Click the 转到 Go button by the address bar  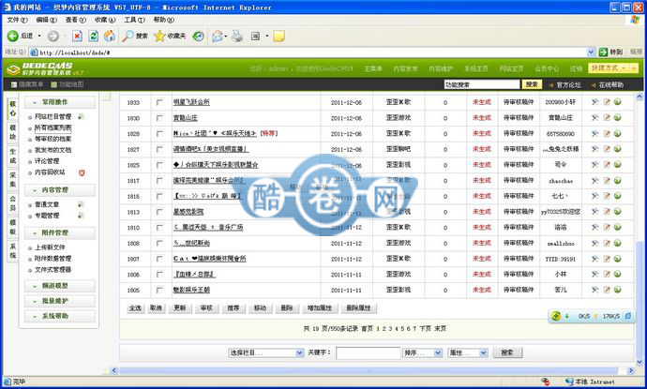tap(610, 52)
